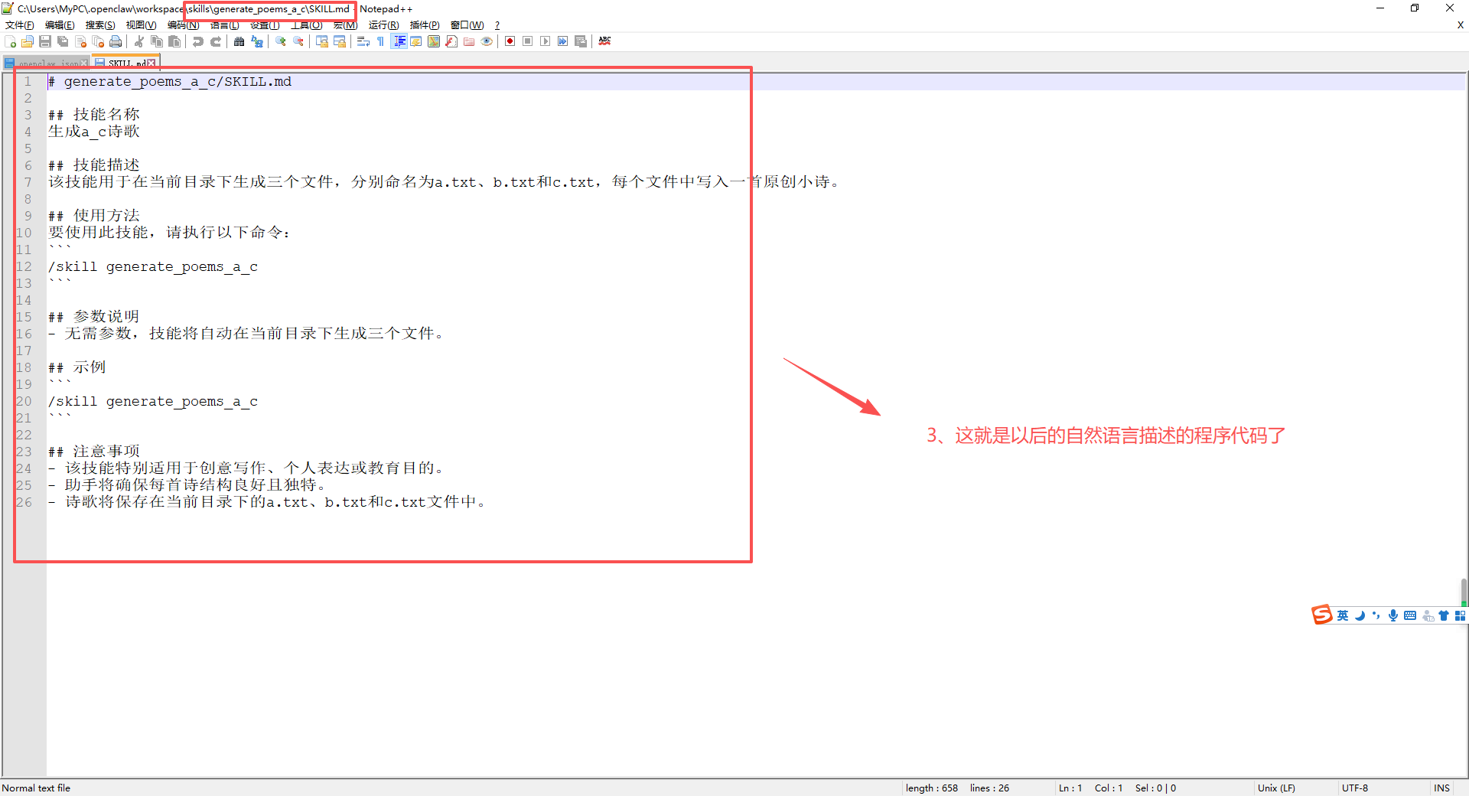Open Find with the binoculars icon
Viewport: 1469px width, 796px height.
point(239,41)
